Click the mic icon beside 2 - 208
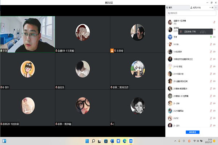 (210, 103)
